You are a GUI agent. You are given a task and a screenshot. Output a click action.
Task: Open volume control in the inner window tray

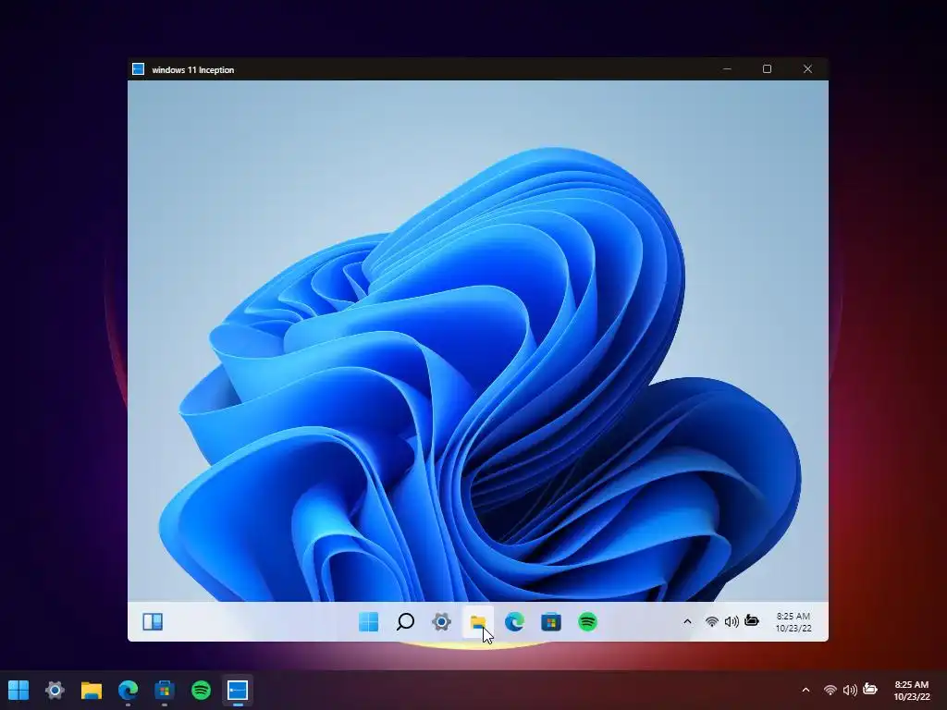coord(732,621)
